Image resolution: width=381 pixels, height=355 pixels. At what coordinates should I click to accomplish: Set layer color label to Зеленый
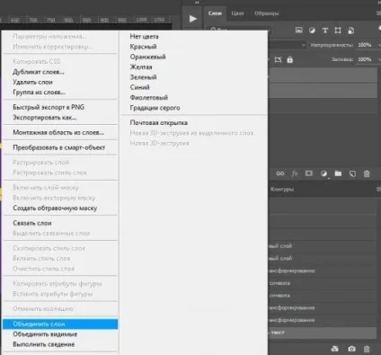coord(143,77)
